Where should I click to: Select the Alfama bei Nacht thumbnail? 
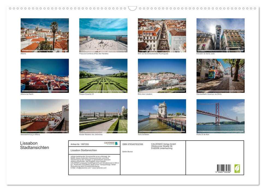click(x=44, y=76)
